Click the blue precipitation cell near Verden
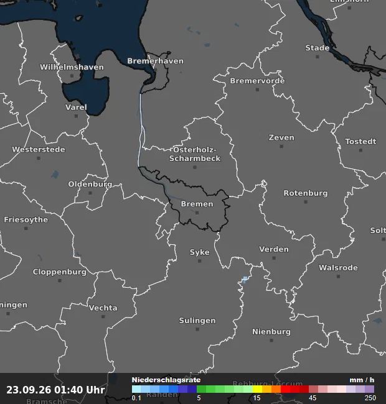The width and height of the screenshot is (386, 404). pos(245,280)
